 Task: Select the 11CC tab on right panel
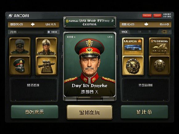[124, 32]
